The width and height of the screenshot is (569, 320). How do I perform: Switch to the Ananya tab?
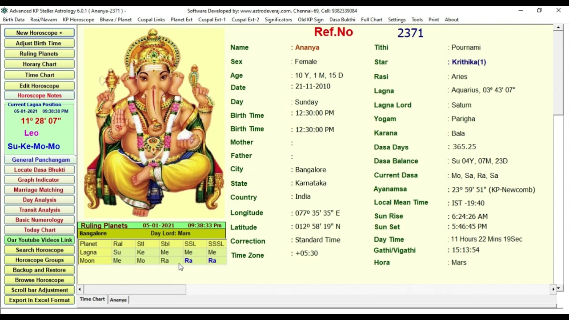(x=118, y=300)
